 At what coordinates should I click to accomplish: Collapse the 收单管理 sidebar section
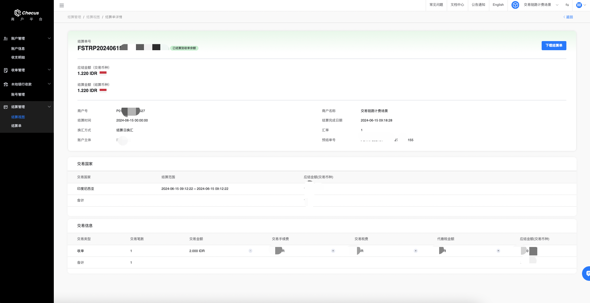coord(49,70)
